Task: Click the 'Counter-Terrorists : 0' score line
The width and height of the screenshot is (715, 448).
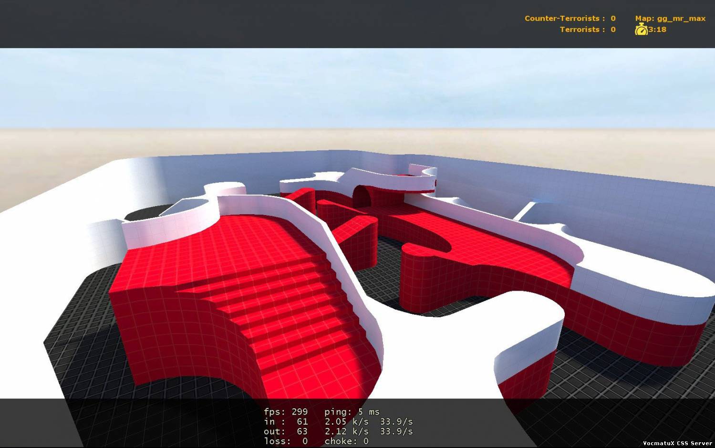Action: click(570, 19)
